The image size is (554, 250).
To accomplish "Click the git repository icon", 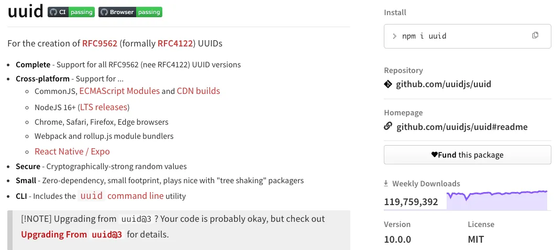I will coord(388,84).
